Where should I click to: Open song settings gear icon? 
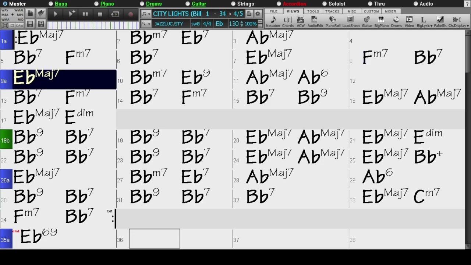(258, 14)
